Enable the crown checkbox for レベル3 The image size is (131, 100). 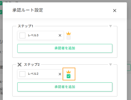[69, 37]
